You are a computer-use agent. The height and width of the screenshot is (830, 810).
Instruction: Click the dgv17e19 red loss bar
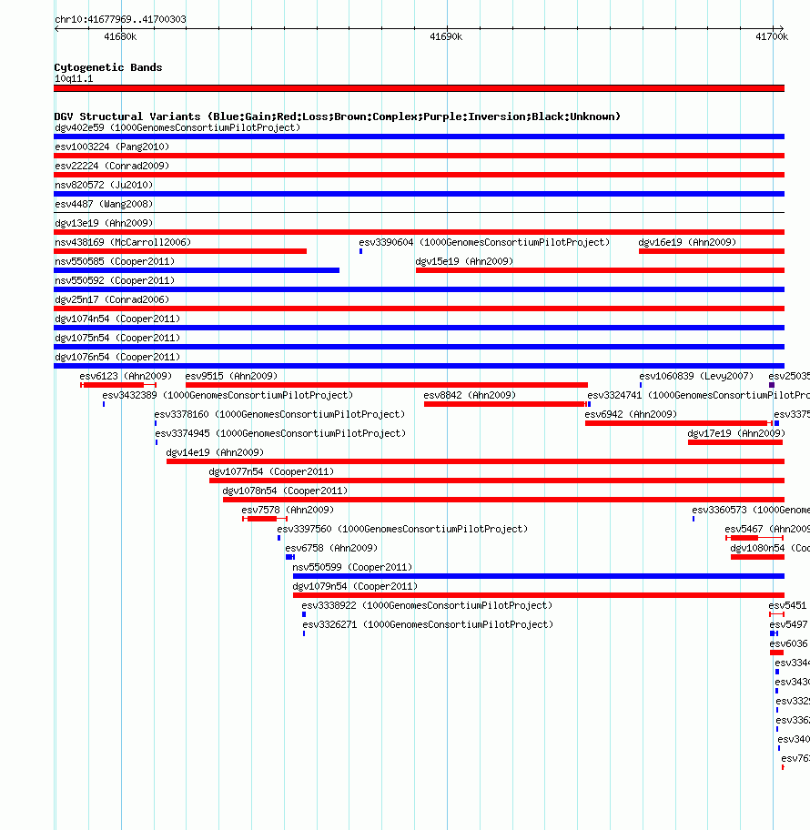tap(735, 442)
